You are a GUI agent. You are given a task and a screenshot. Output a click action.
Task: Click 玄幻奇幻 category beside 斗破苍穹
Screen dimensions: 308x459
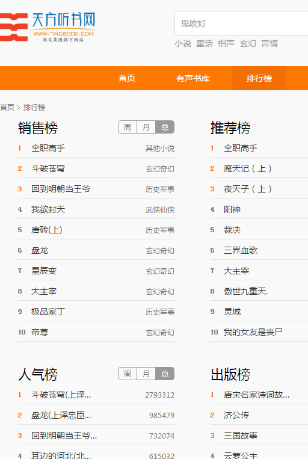coord(160,169)
